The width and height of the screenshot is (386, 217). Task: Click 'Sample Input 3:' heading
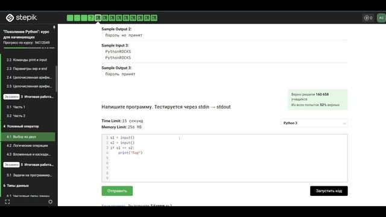point(115,45)
